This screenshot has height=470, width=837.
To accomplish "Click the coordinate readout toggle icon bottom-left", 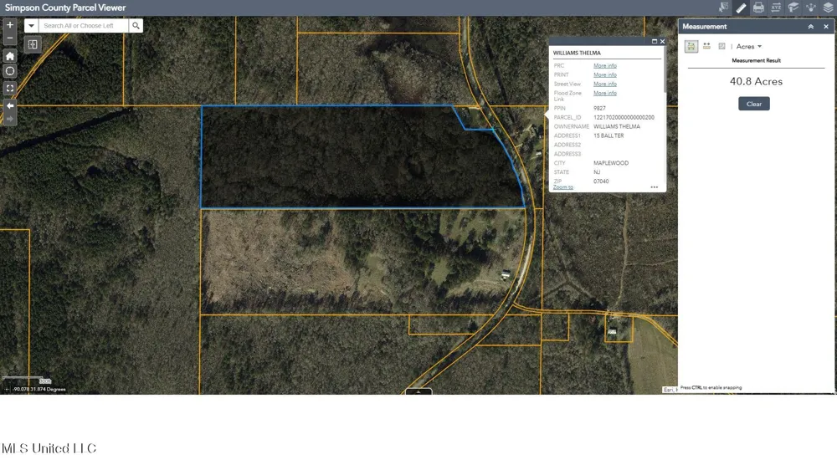I will point(7,390).
